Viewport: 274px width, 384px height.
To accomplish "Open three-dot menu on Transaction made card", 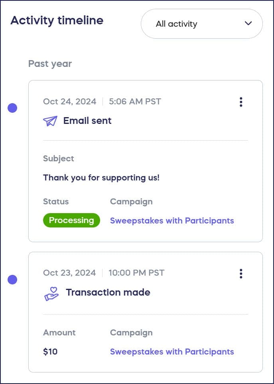I will [x=241, y=274].
